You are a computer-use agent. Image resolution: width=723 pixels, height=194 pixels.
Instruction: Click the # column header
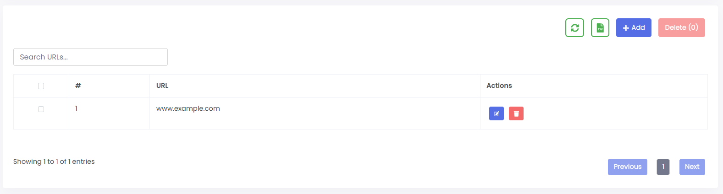[78, 86]
